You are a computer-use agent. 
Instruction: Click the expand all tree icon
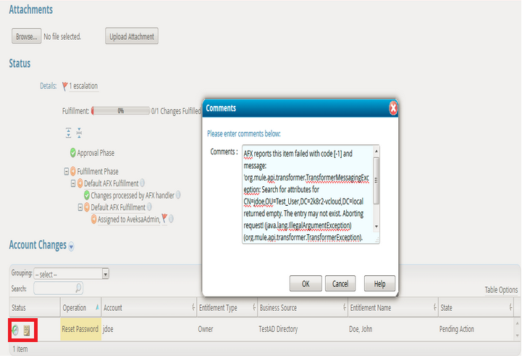tap(69, 133)
